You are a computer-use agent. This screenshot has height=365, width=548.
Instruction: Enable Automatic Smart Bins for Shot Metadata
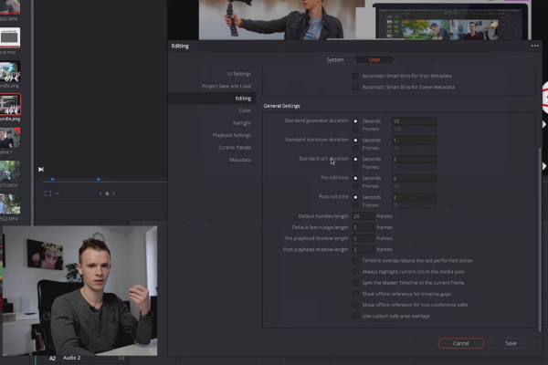[355, 76]
